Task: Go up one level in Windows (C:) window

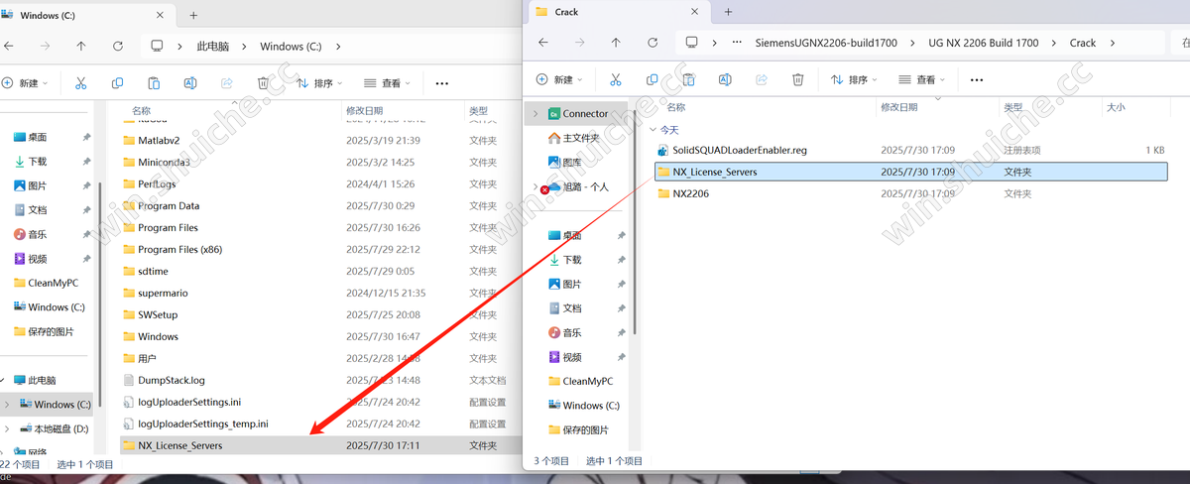Action: 81,47
